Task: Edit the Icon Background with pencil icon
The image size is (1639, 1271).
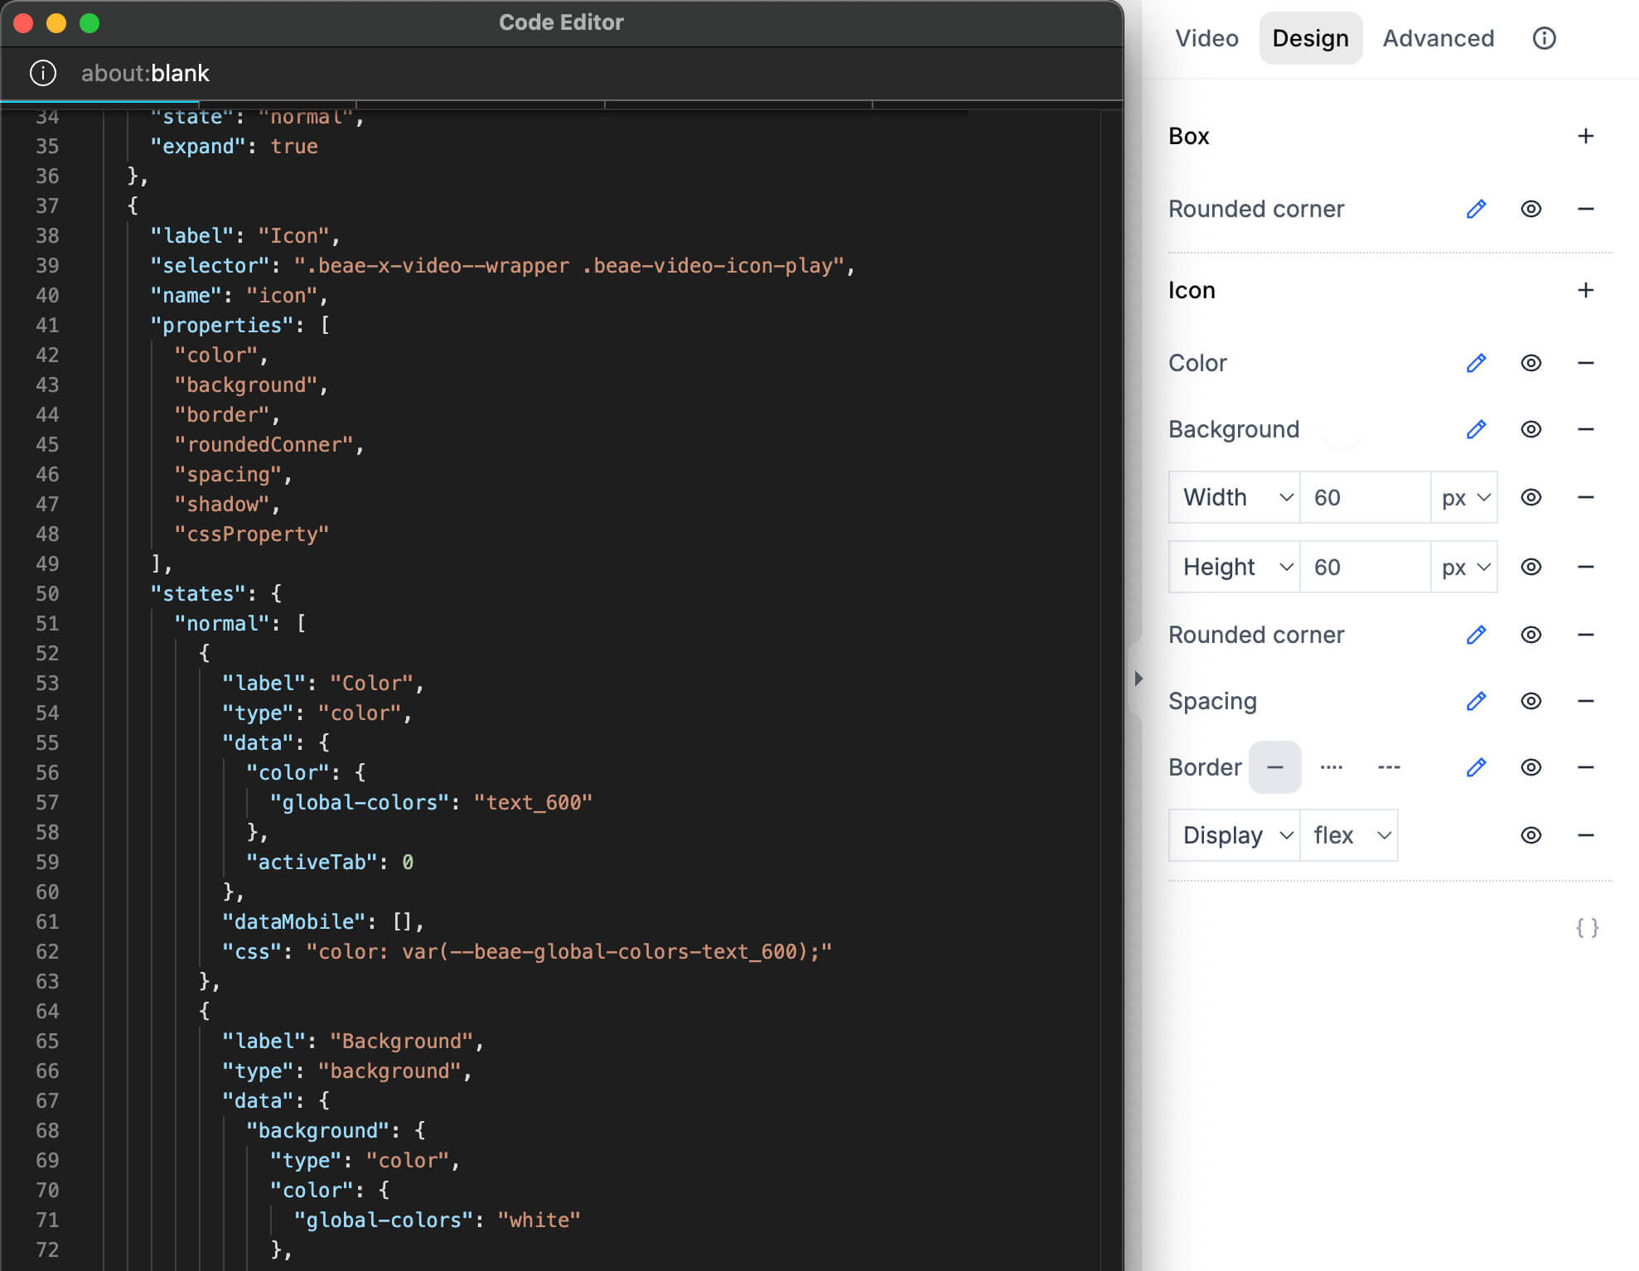Action: tap(1476, 429)
